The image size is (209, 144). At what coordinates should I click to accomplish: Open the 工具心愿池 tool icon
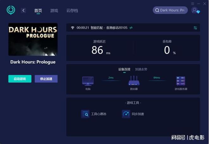click(85, 114)
